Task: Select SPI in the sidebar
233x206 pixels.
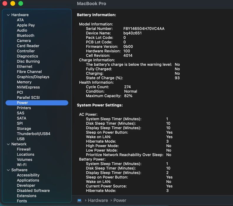Action: pos(20,123)
